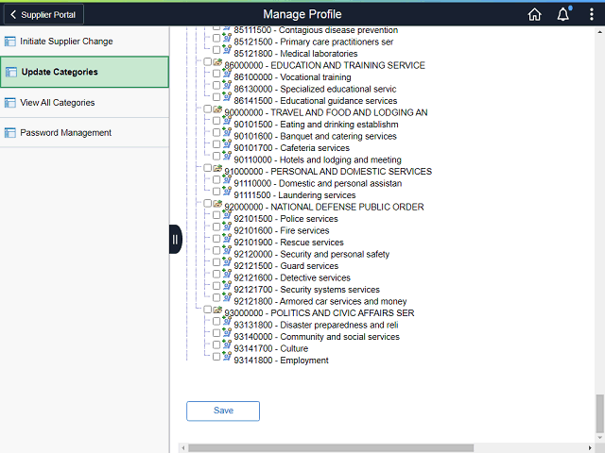Viewport: 605px width, 453px height.
Task: Go back to Supplier Portal
Action: coord(43,15)
